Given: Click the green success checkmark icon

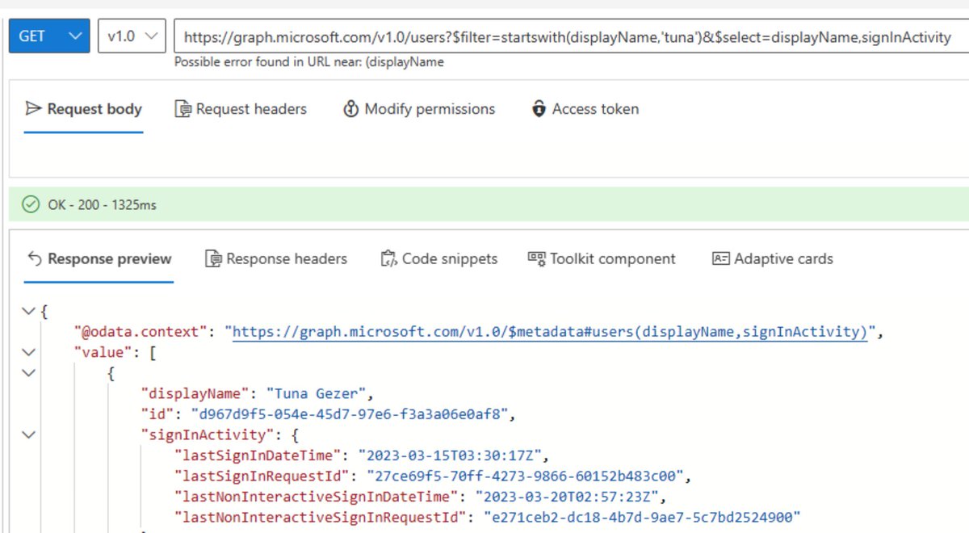Looking at the screenshot, I should pos(30,205).
